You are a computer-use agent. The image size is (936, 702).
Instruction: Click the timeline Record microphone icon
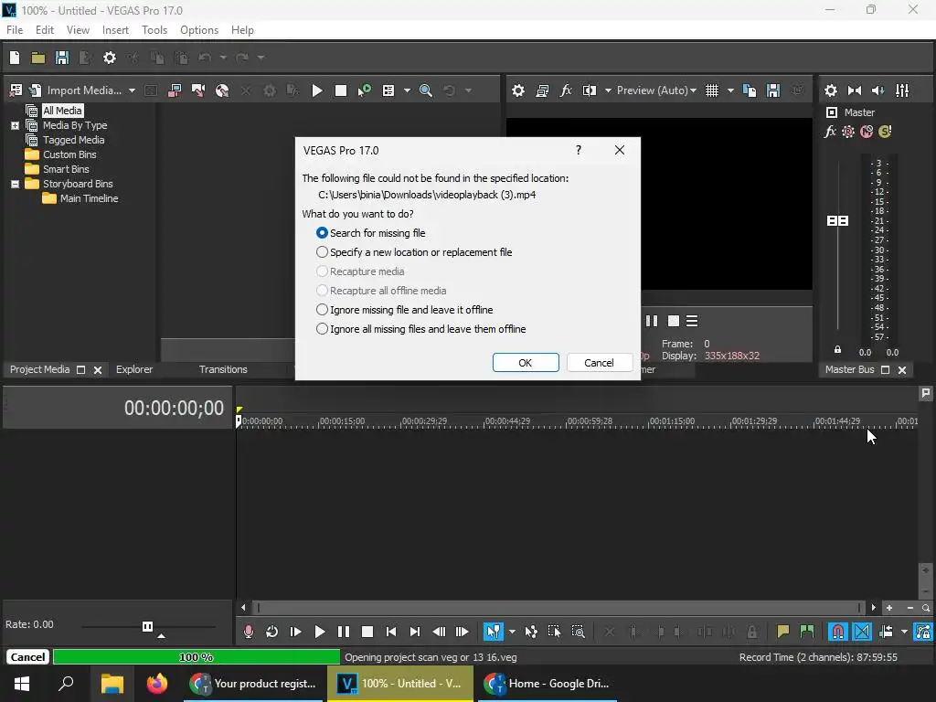249,632
